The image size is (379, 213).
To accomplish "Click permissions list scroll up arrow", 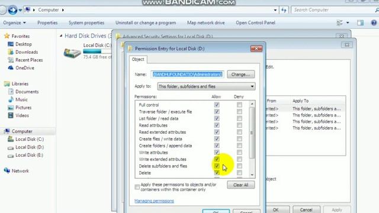I will 252,104.
